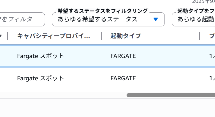The height and width of the screenshot is (117, 215).
Task: Click the 1.4 version value in highlighted row
Action: 212,56
